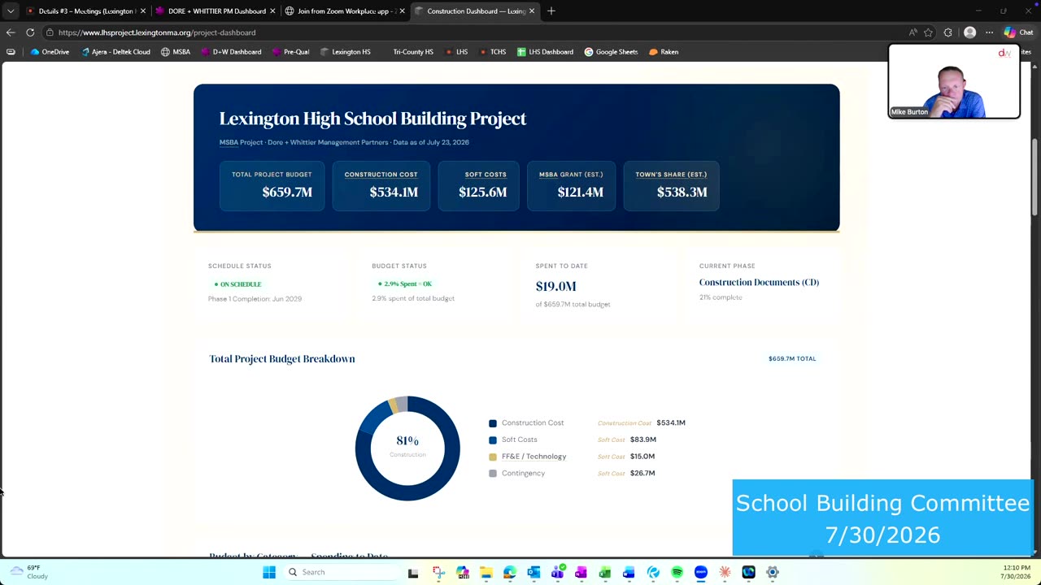Click the 2.9% Spent OK badge

404,284
